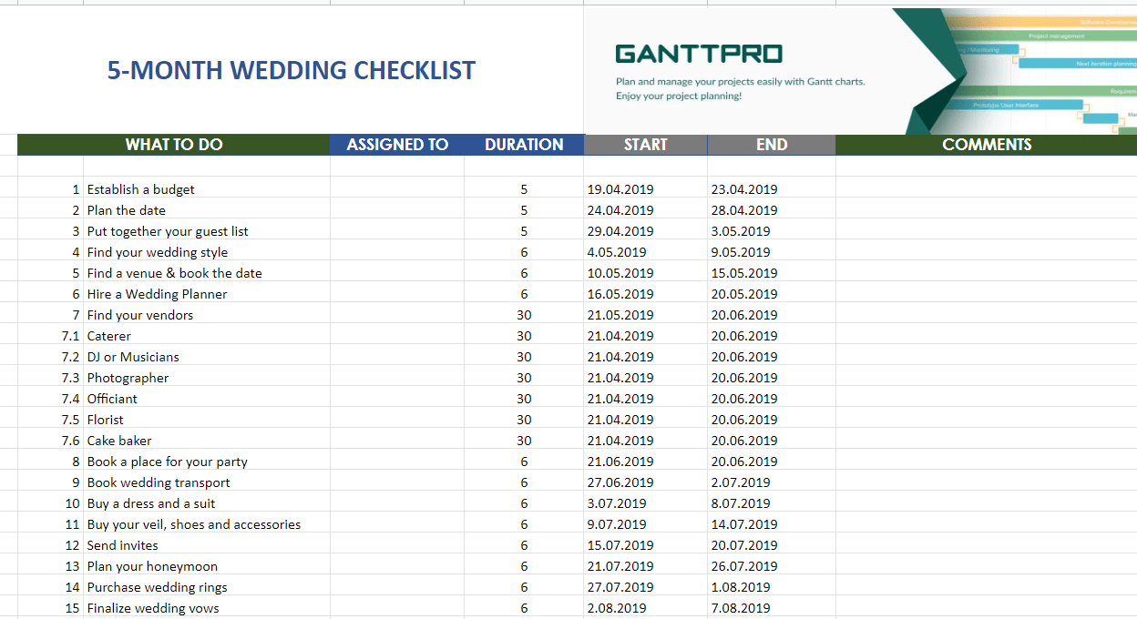Select 'Find your wedding style' cell

[x=207, y=252]
